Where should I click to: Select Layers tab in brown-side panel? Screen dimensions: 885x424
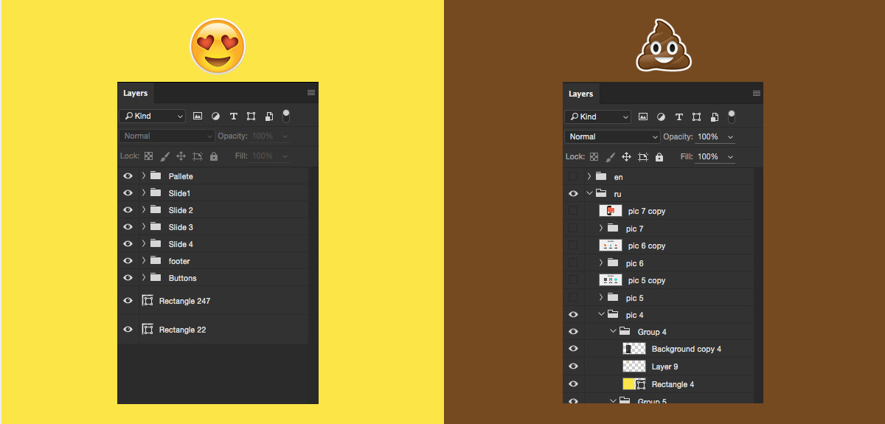581,94
